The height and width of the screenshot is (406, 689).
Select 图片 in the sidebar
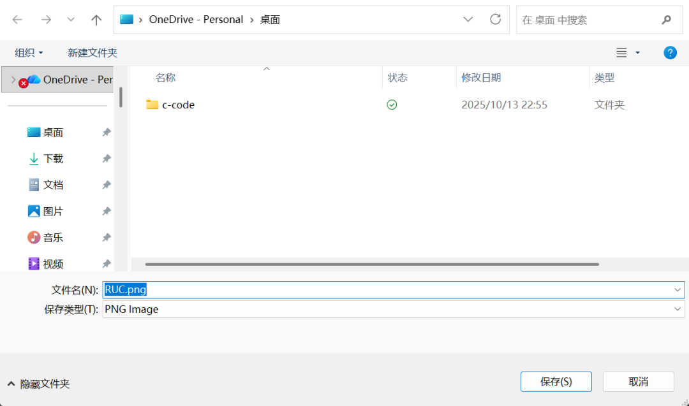click(53, 211)
